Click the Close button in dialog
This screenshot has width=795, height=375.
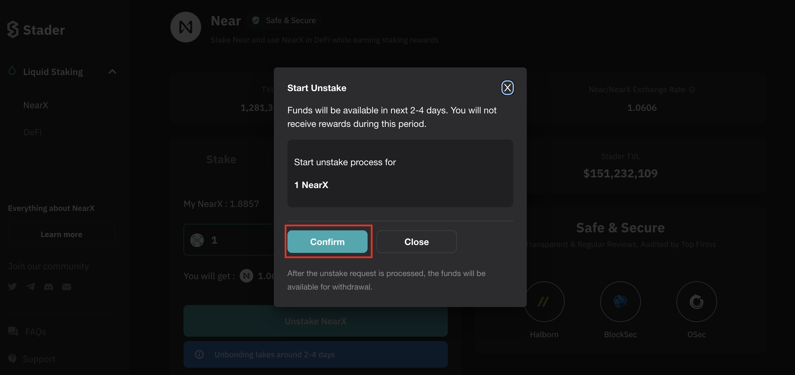[x=416, y=242]
